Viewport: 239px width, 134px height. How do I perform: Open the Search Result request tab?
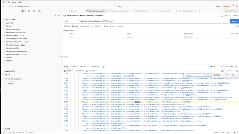click(163, 11)
